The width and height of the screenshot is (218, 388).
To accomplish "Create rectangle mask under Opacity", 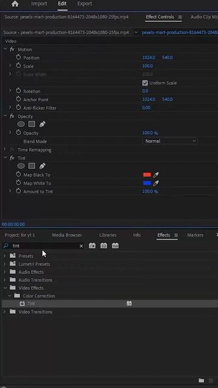I will tap(31, 124).
